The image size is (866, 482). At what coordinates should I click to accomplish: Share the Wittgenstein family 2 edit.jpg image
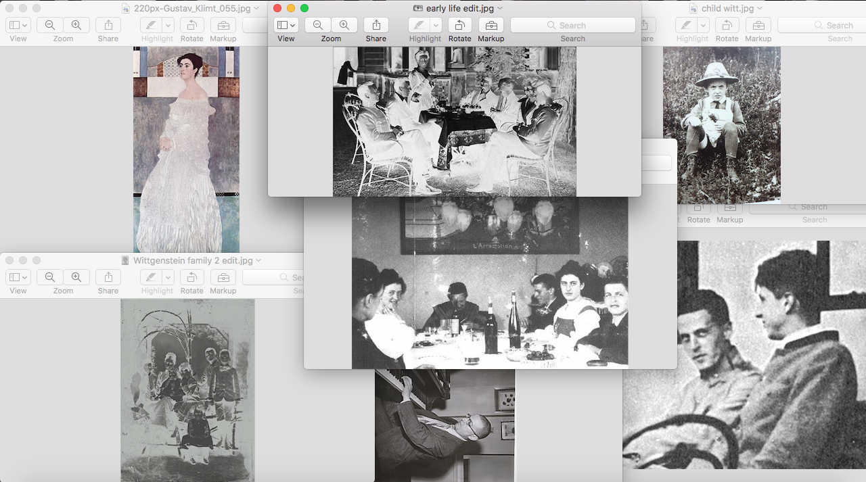click(x=108, y=277)
